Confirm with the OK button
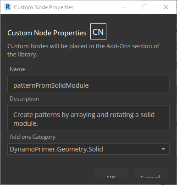 [x=111, y=173]
